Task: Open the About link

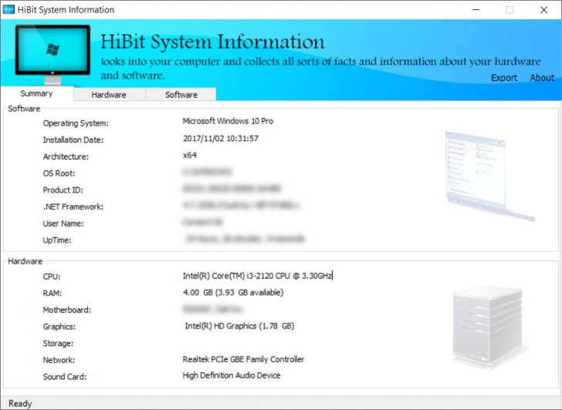Action: point(542,78)
